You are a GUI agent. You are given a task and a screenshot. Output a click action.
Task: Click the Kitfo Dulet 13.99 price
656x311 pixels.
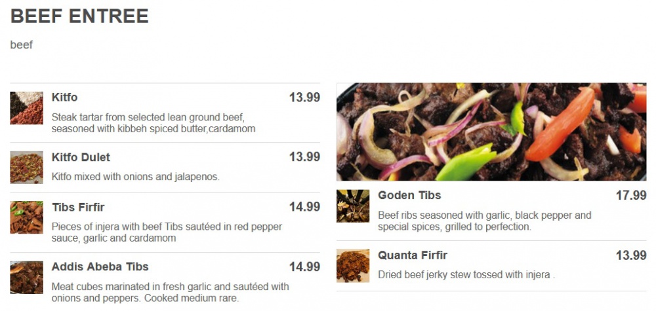(304, 157)
